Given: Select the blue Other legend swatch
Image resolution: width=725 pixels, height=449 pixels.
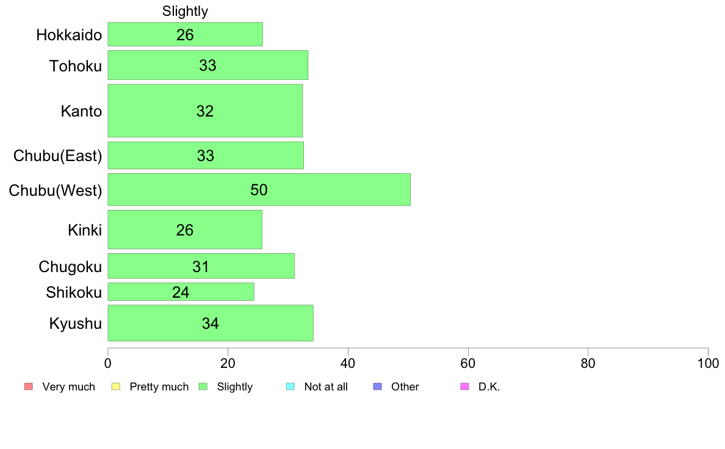Looking at the screenshot, I should (377, 387).
